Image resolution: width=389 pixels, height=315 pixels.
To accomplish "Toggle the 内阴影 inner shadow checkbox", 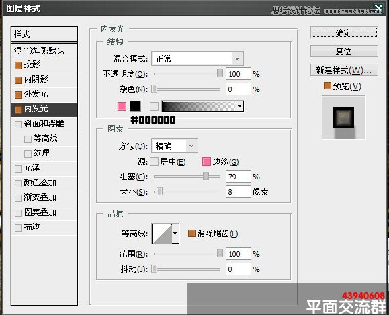I will pyautogui.click(x=18, y=80).
